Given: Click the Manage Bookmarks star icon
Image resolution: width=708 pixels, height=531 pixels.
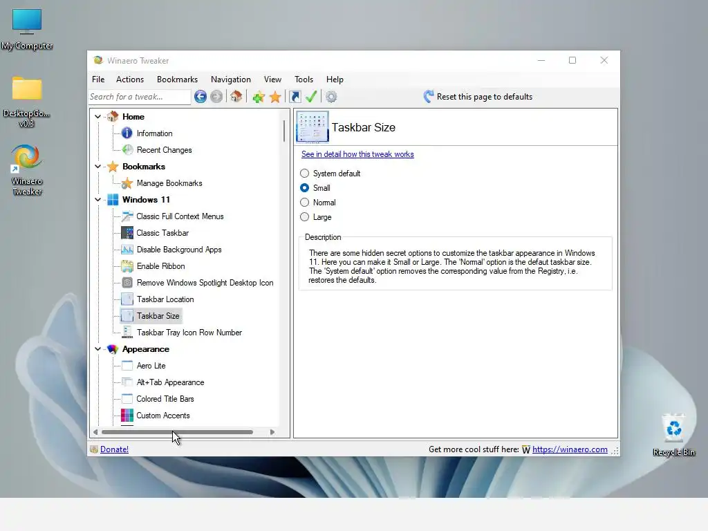Looking at the screenshot, I should tap(127, 183).
